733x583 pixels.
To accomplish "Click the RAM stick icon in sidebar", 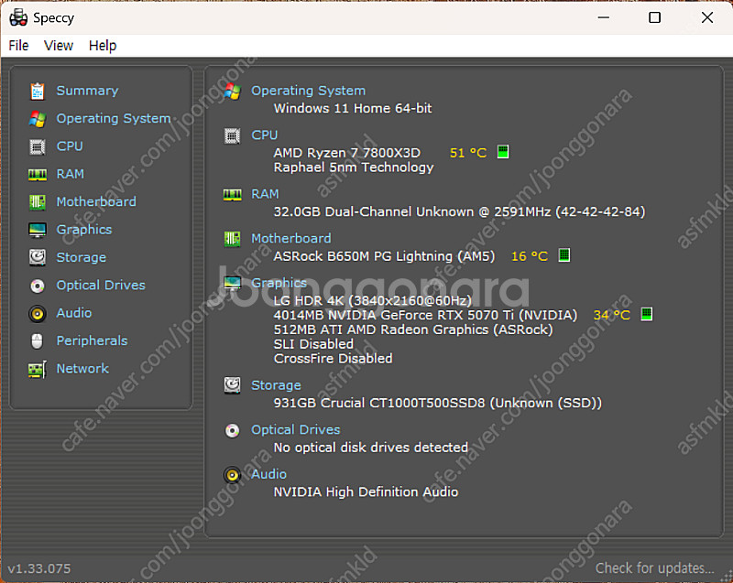I will [38, 175].
